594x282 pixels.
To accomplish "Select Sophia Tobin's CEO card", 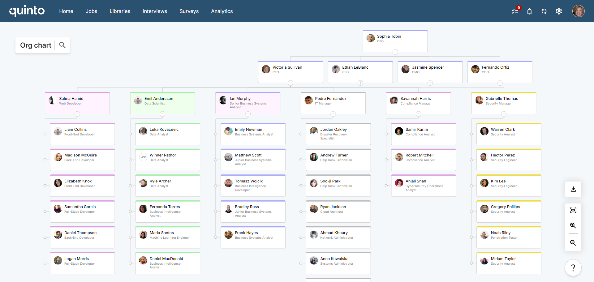I will click(395, 40).
